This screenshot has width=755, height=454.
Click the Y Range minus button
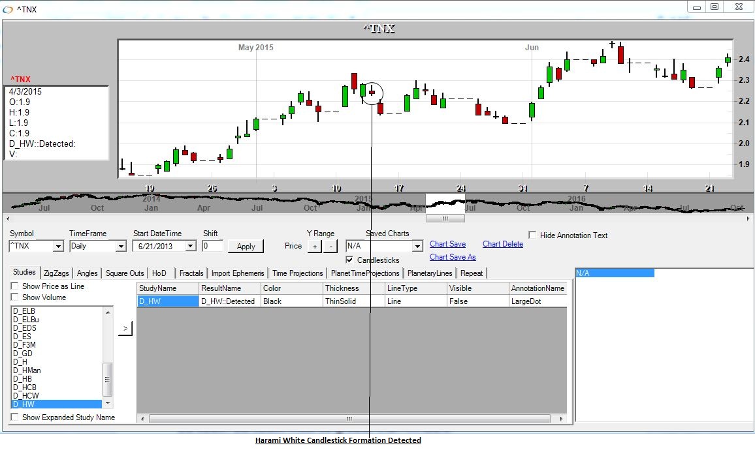(x=330, y=246)
